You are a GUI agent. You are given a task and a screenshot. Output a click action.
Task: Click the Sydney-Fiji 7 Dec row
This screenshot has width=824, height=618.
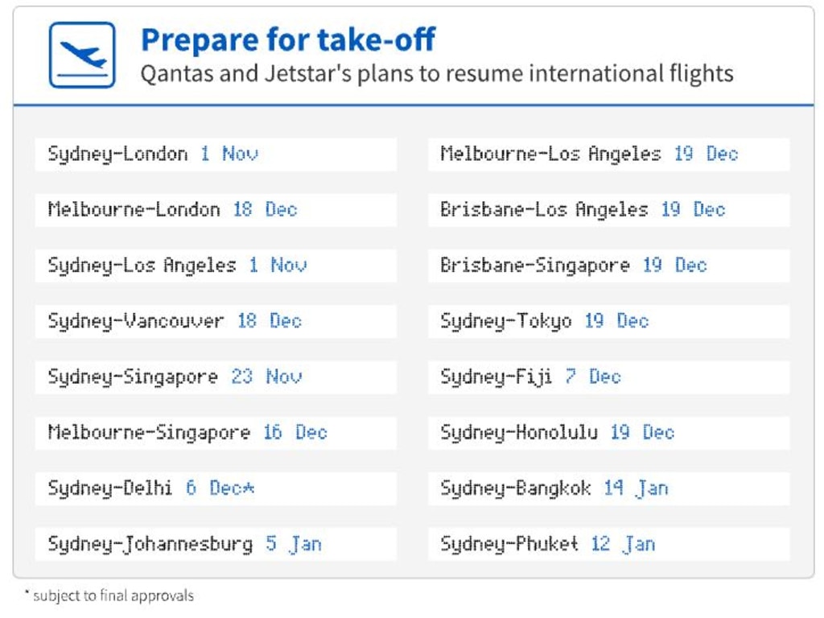pos(608,377)
